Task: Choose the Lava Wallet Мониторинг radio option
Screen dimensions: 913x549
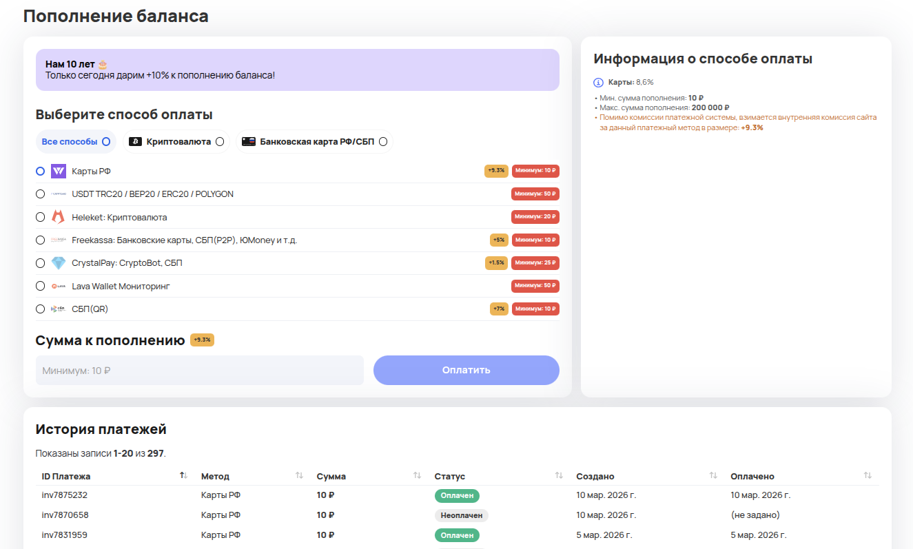Action: (x=41, y=286)
